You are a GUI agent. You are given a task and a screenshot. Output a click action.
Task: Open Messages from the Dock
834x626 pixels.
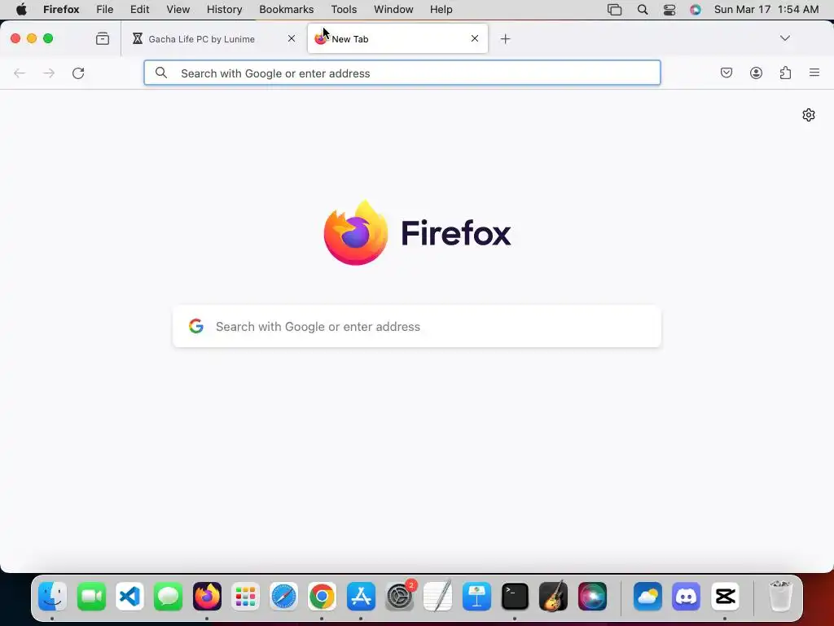click(x=168, y=596)
